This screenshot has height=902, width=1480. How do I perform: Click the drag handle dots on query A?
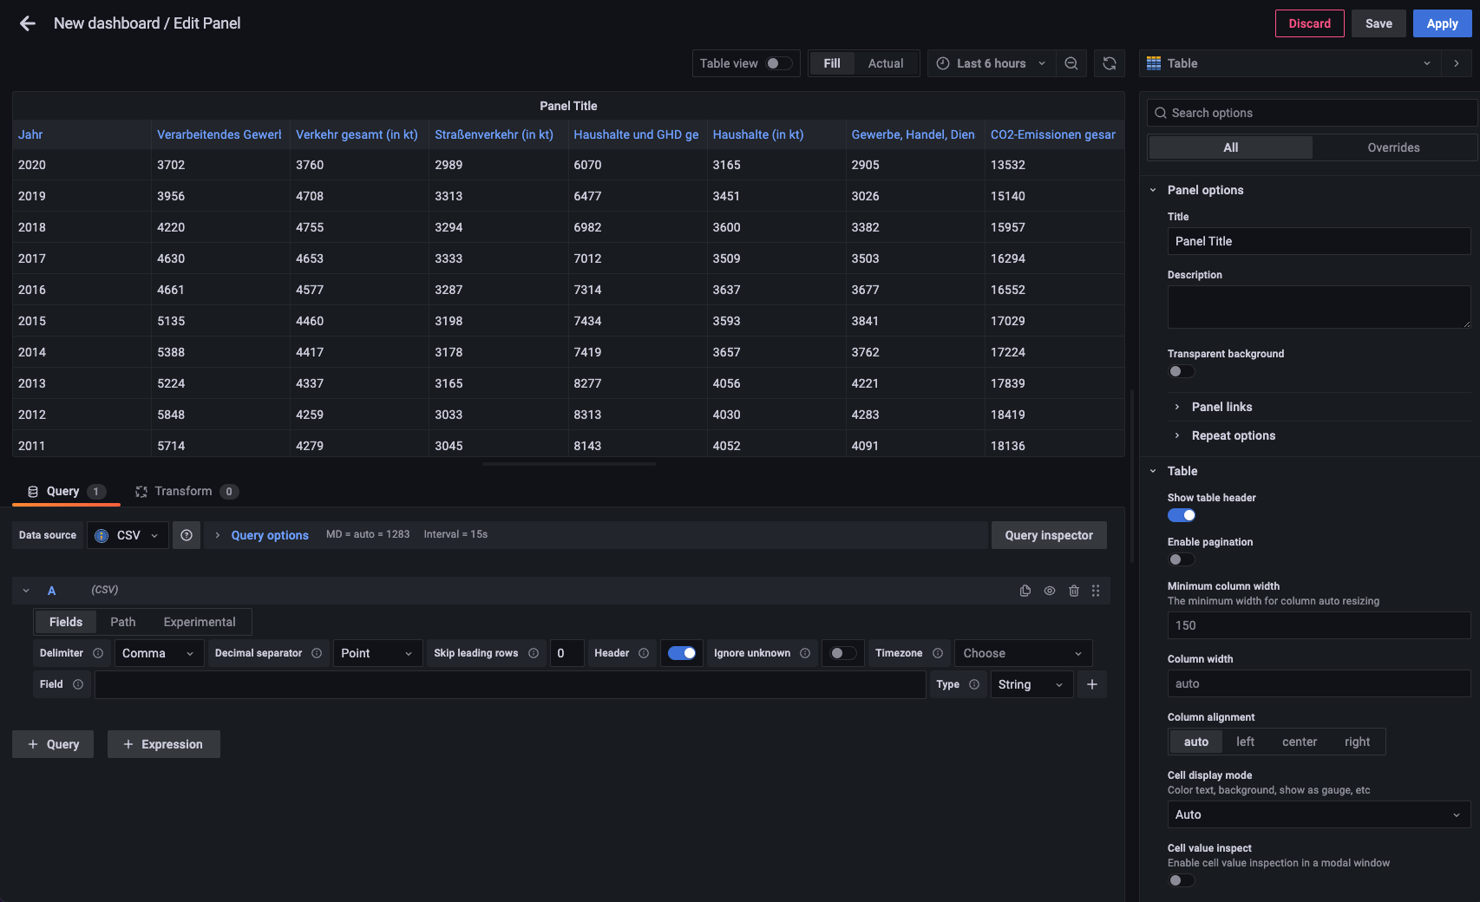pyautogui.click(x=1096, y=590)
